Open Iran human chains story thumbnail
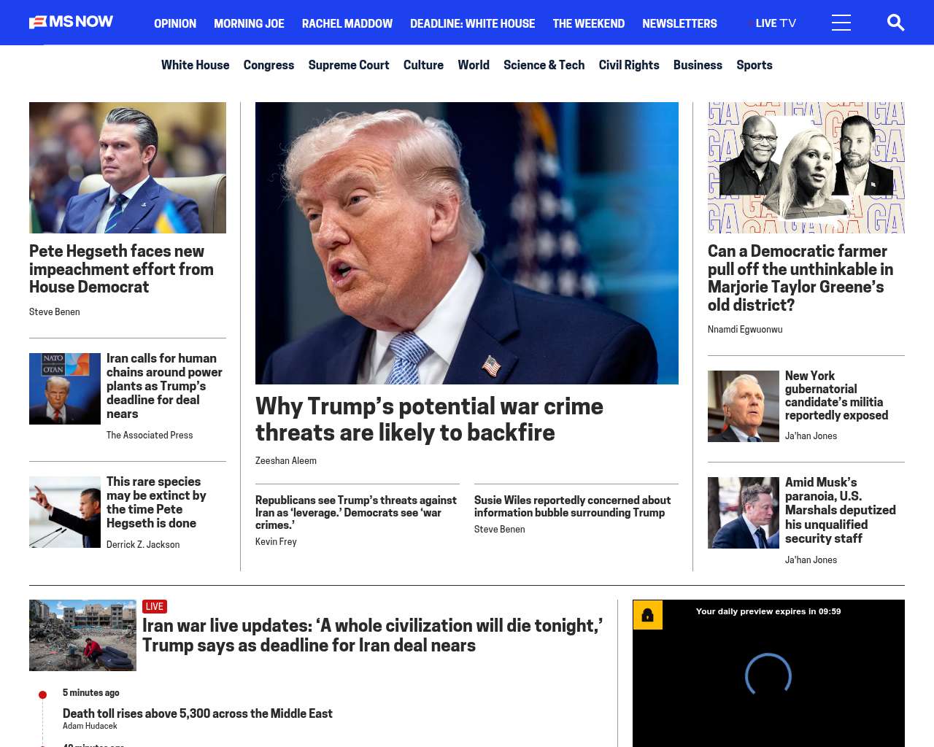 65,389
